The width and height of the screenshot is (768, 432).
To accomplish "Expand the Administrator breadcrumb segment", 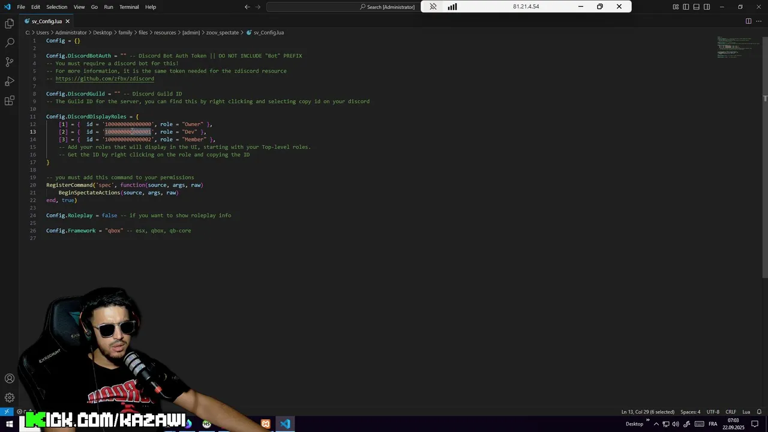I will click(x=71, y=32).
